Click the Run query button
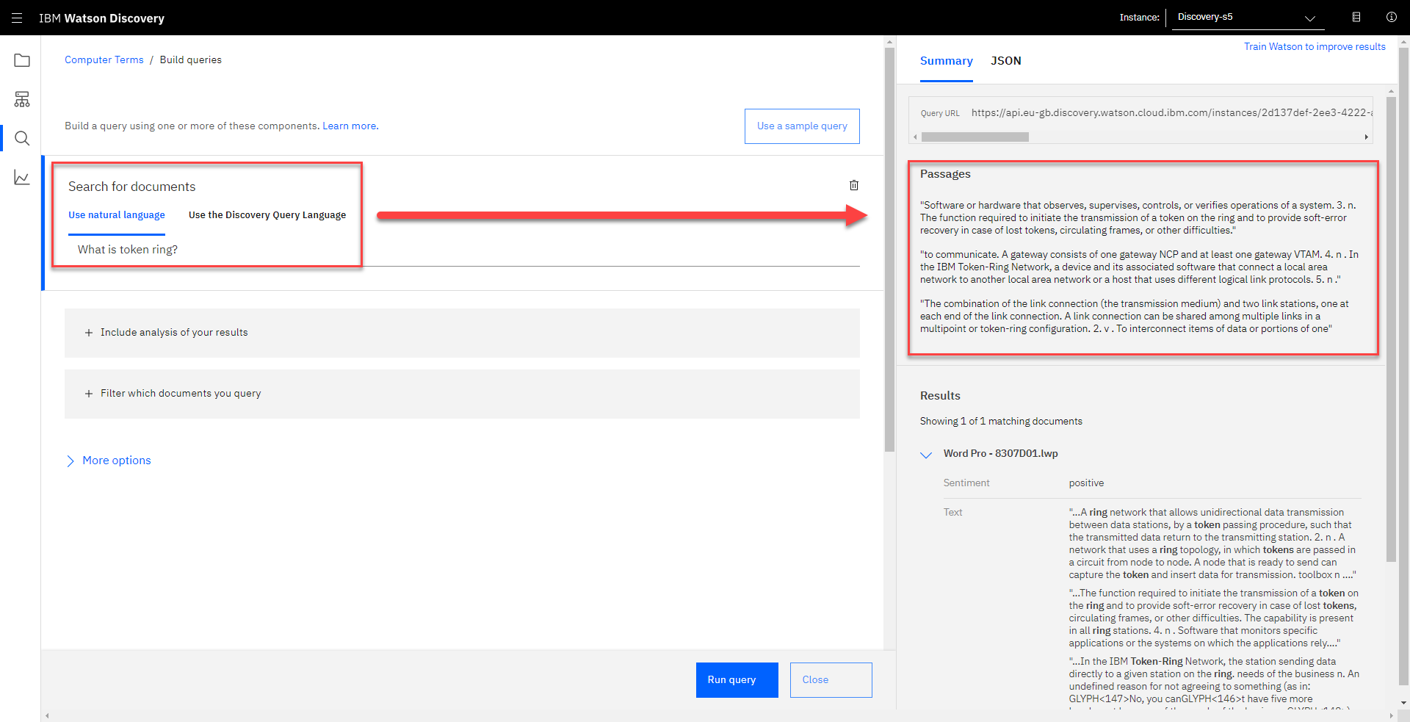The width and height of the screenshot is (1410, 722). pyautogui.click(x=737, y=680)
